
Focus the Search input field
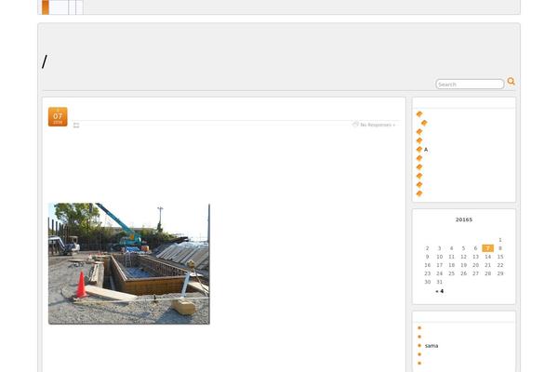point(470,85)
